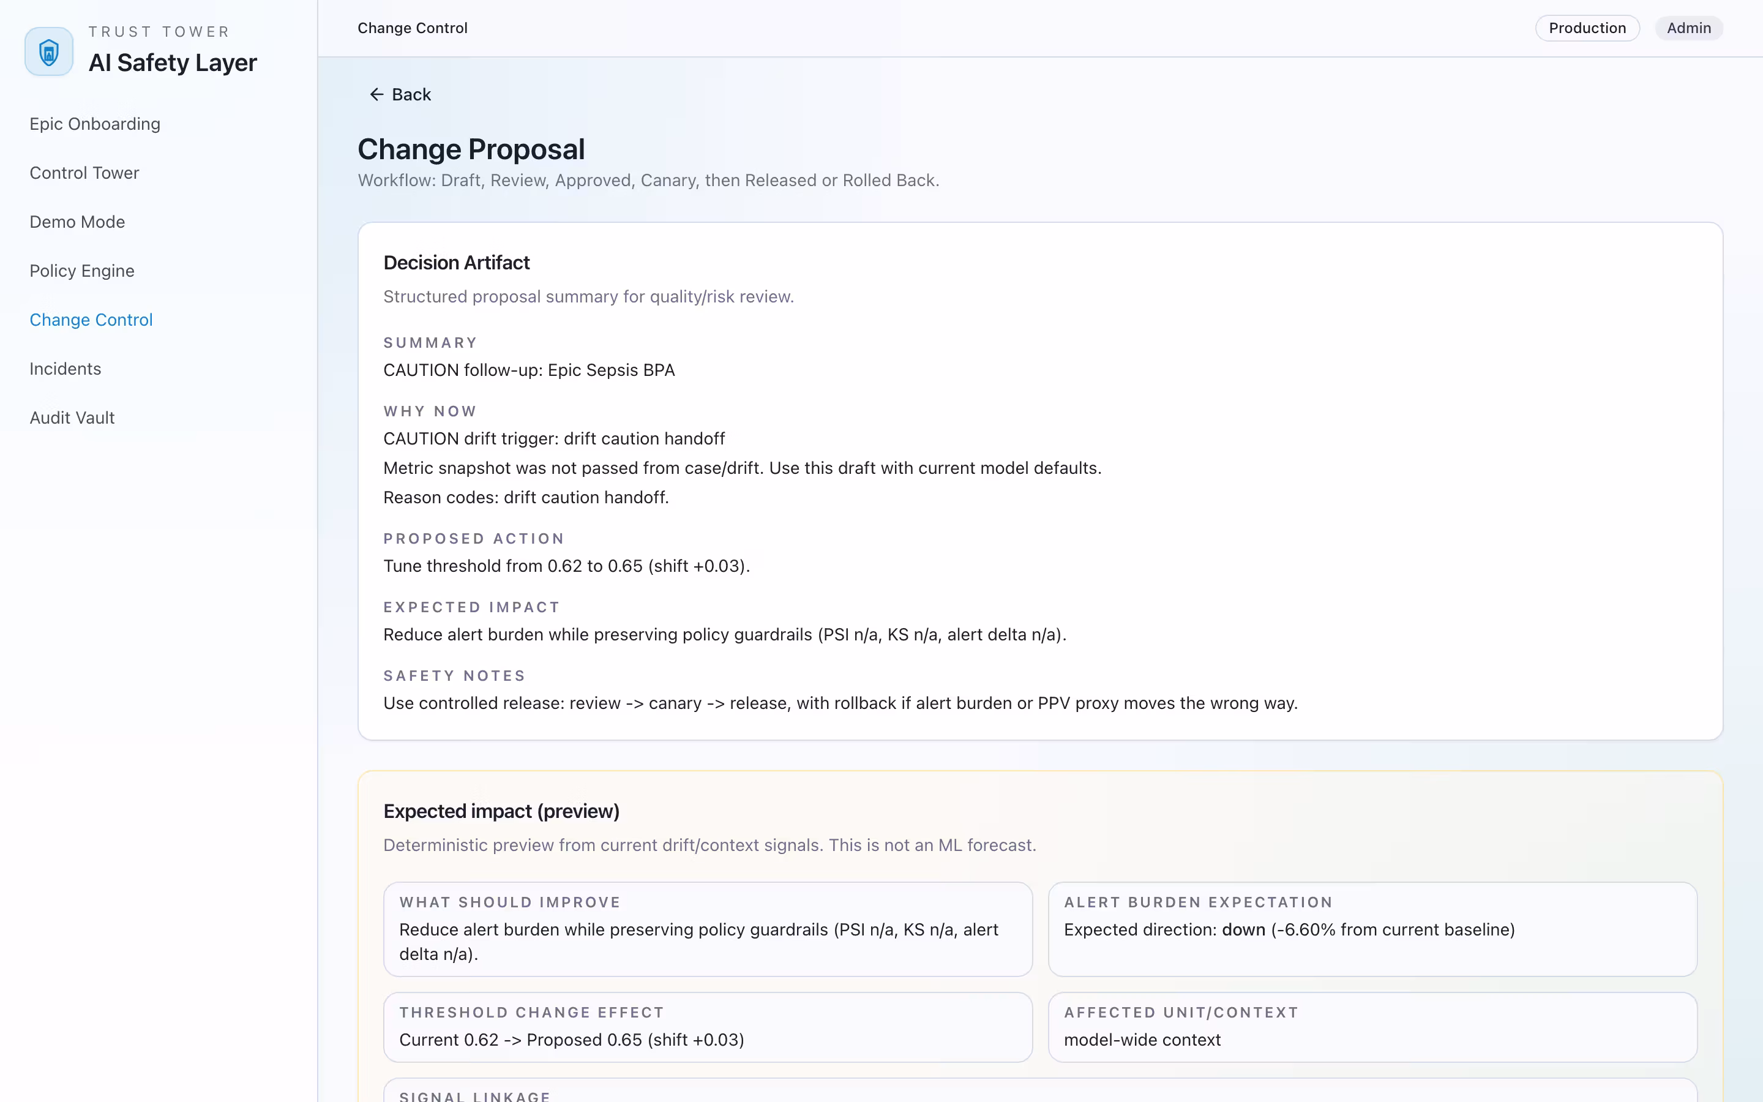Open the Incidents page
1763x1102 pixels.
coord(65,369)
